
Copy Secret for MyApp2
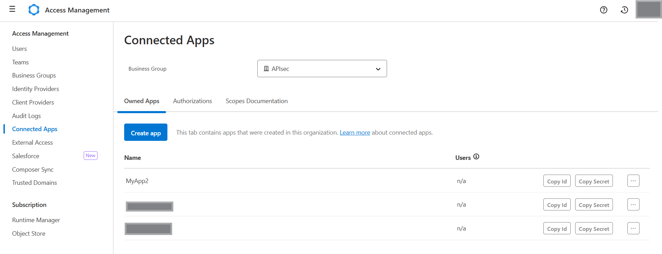coord(594,181)
